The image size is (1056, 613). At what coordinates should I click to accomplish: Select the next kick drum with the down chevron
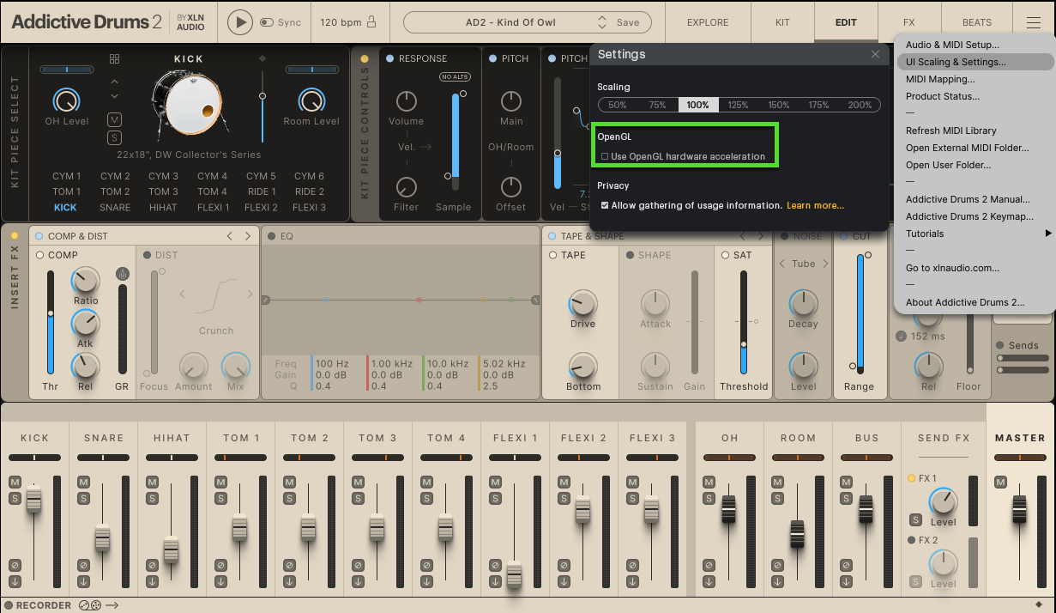(115, 96)
